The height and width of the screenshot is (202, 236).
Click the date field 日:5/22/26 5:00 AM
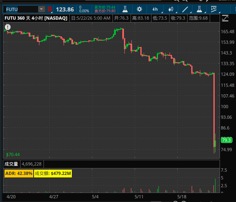91,18
